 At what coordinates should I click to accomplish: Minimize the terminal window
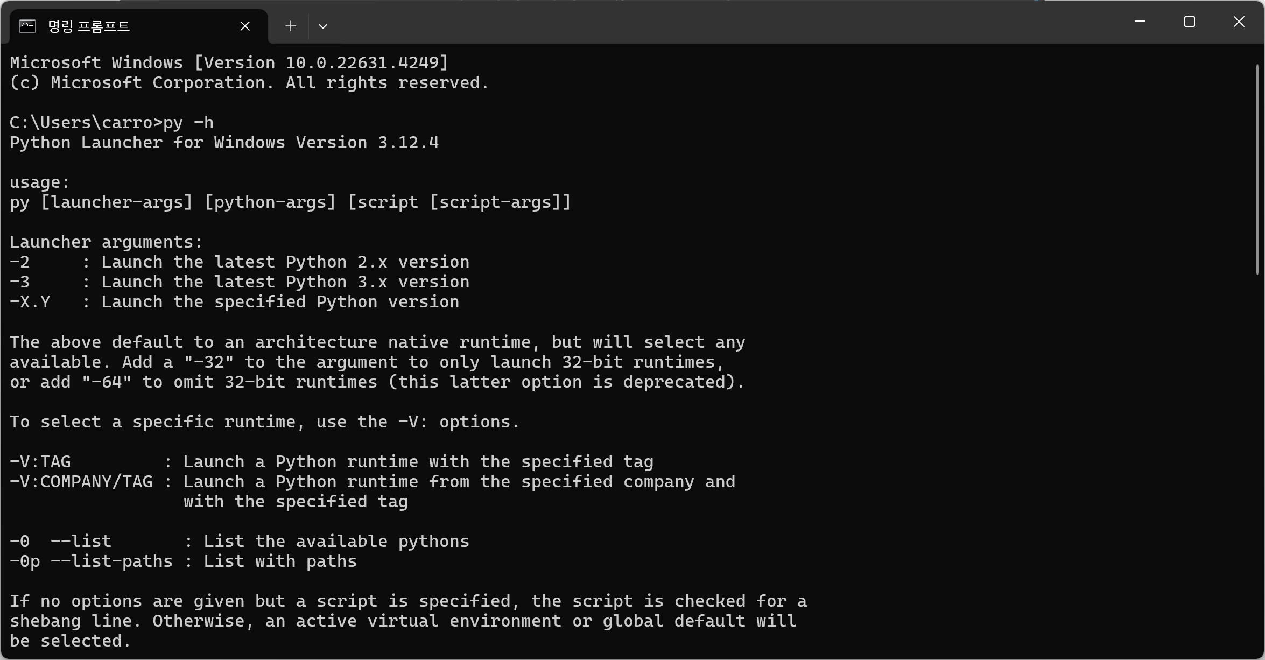click(1140, 22)
